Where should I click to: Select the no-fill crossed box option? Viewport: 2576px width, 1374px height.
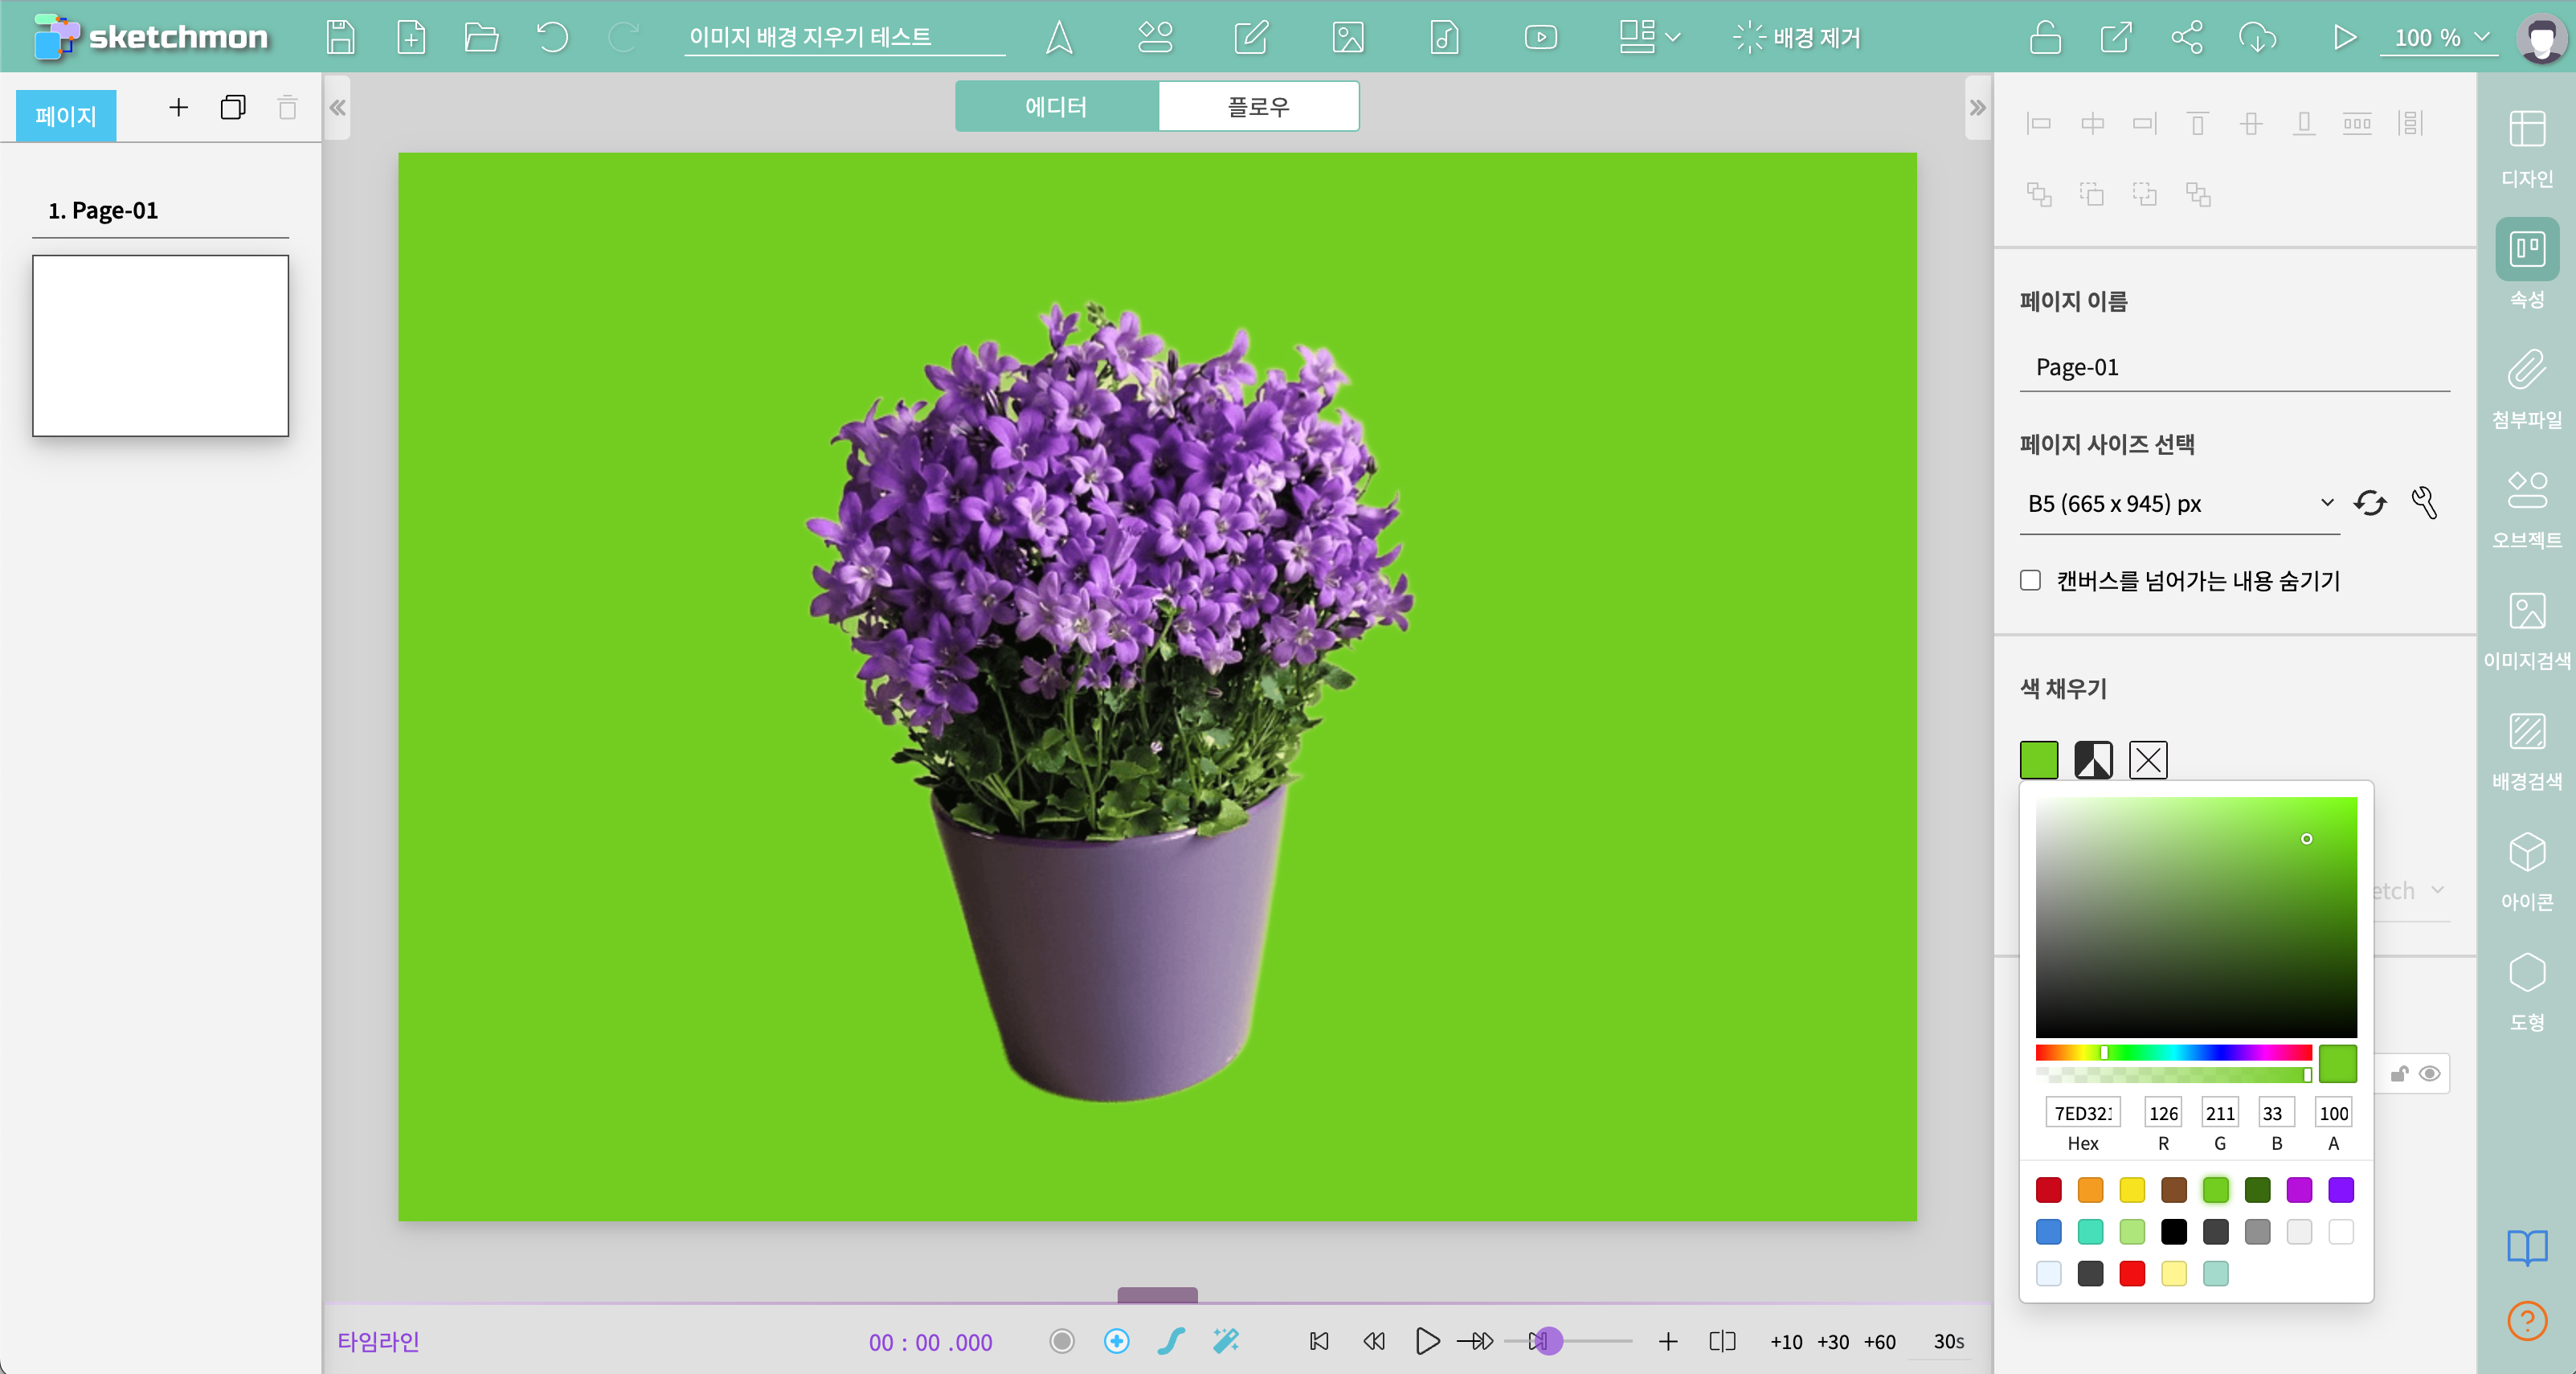click(2148, 760)
